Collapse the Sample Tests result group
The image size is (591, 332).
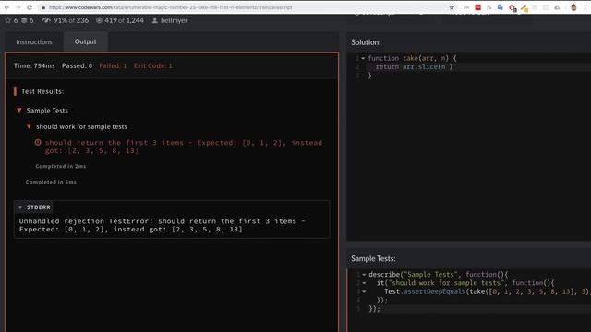pos(18,111)
